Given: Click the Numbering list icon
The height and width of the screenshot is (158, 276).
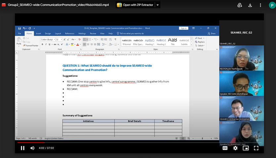Looking at the screenshot, I should (90, 40).
